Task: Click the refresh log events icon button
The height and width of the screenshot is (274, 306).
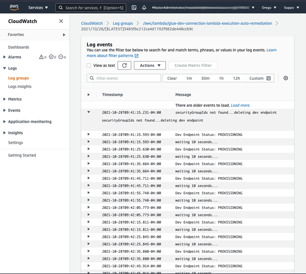Action: (x=124, y=65)
